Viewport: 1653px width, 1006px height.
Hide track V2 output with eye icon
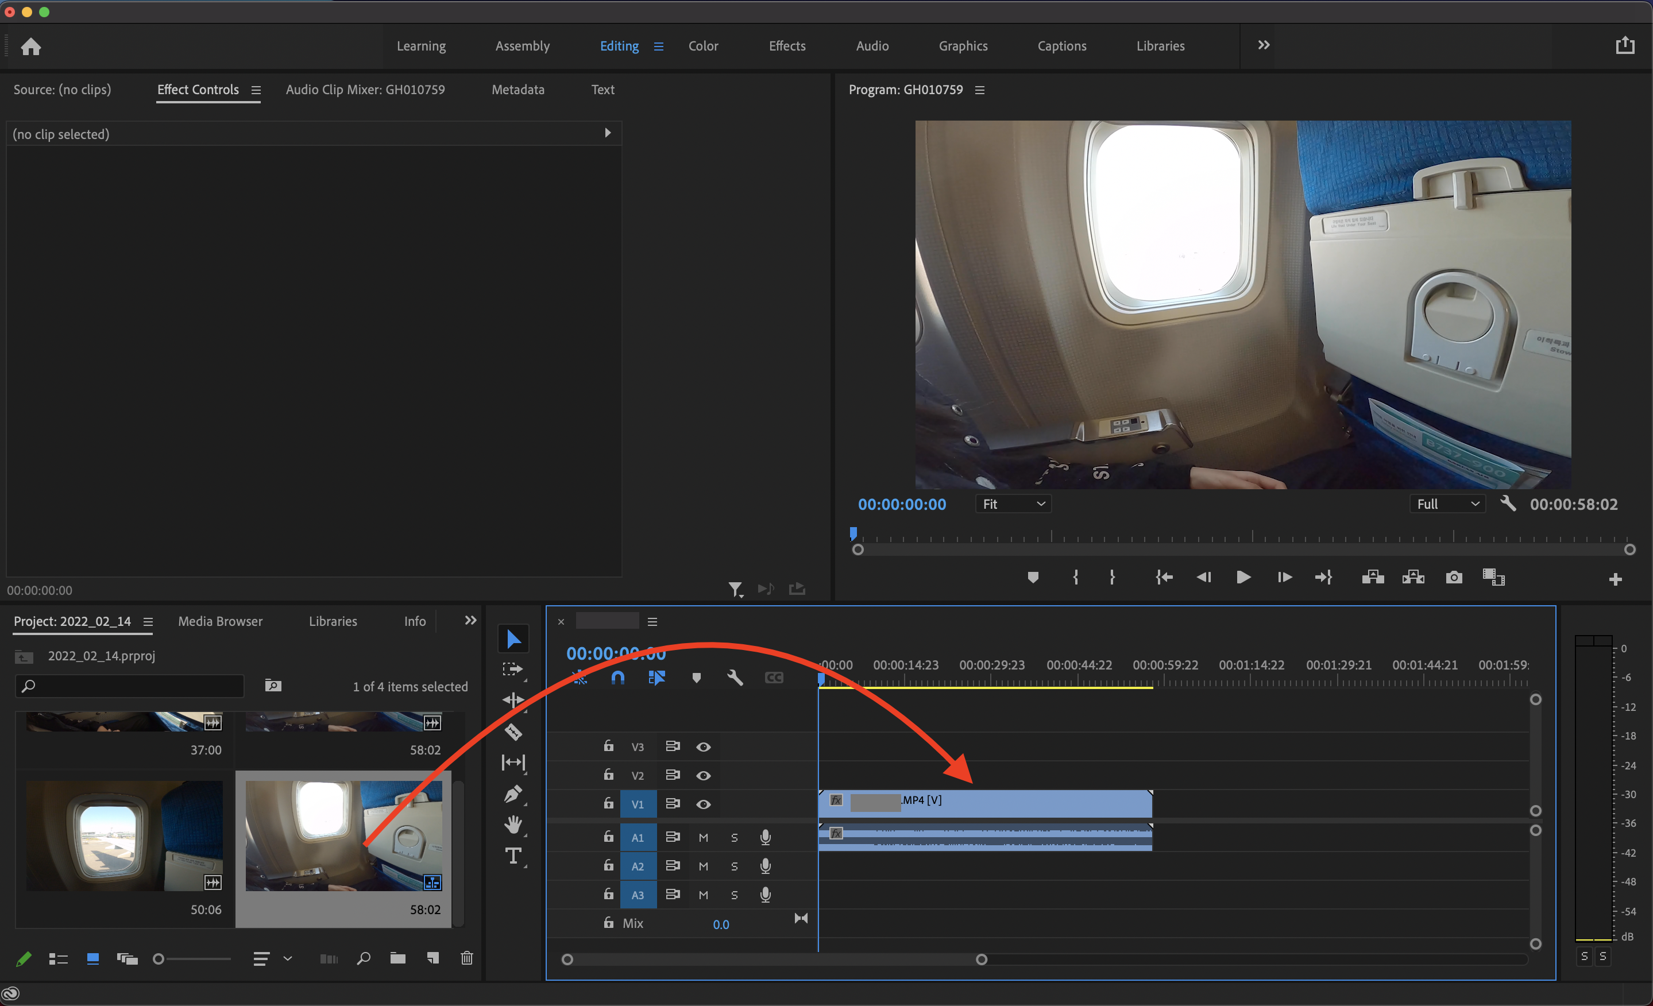(x=703, y=775)
